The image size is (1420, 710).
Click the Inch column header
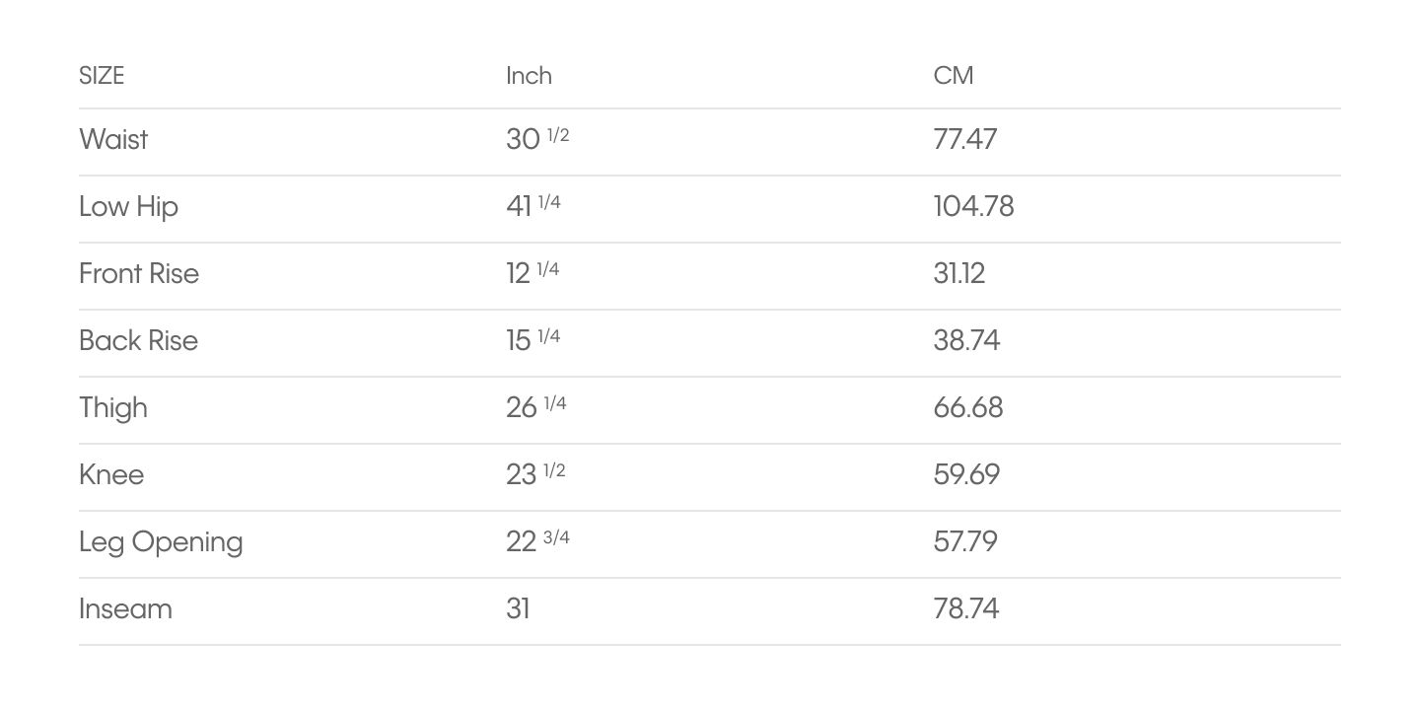click(529, 76)
